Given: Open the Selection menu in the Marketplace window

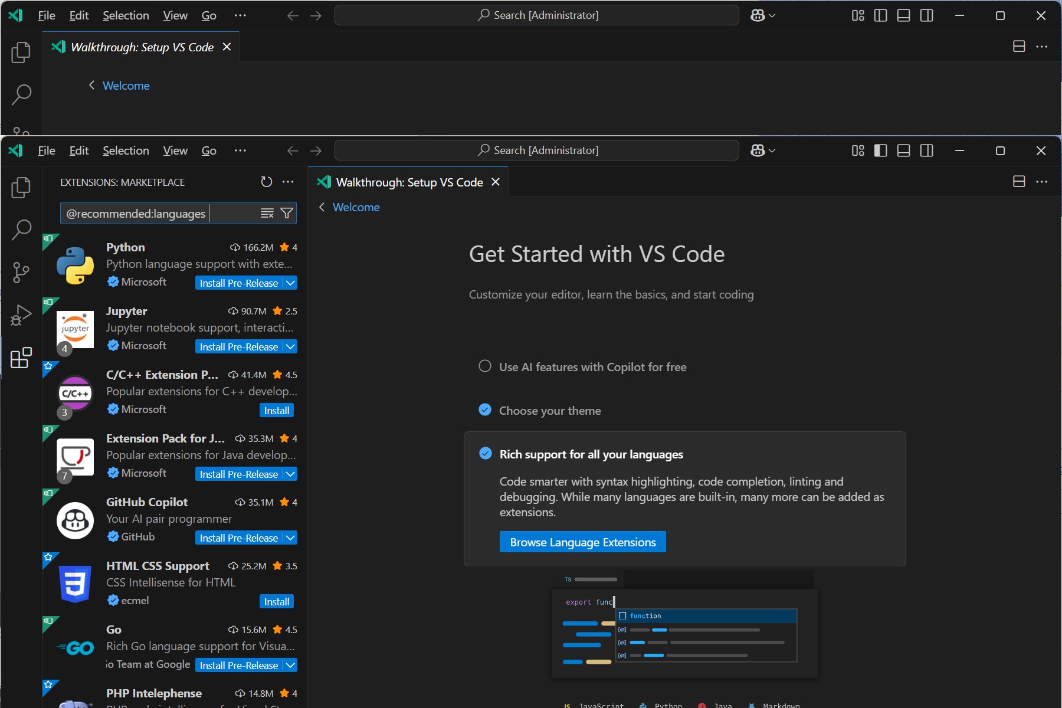Looking at the screenshot, I should pos(126,151).
